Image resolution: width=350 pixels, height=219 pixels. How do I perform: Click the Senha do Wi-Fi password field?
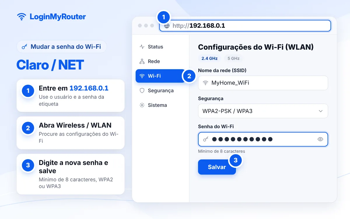coord(263,139)
